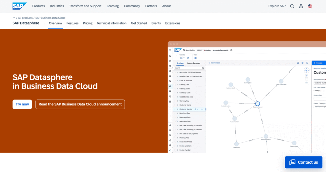Screen dimensions: 326x172
Task: Click the auto-layout icon in graph toolbar
Action: [302, 63]
